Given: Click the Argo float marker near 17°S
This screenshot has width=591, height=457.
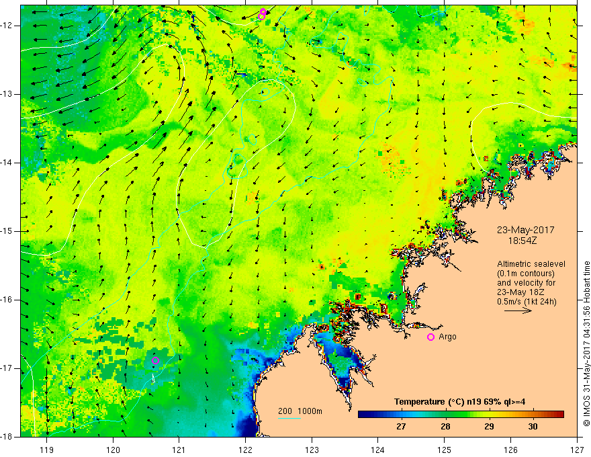Looking at the screenshot, I should [155, 360].
